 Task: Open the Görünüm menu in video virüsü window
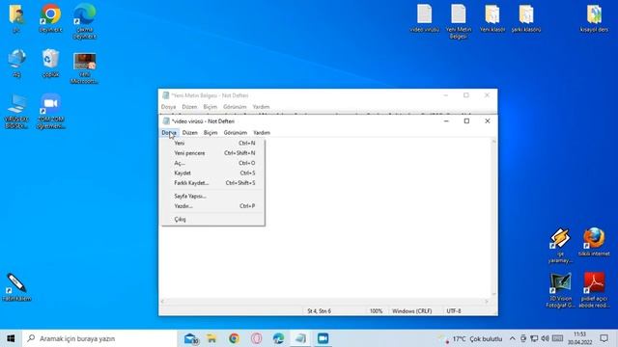[236, 133]
